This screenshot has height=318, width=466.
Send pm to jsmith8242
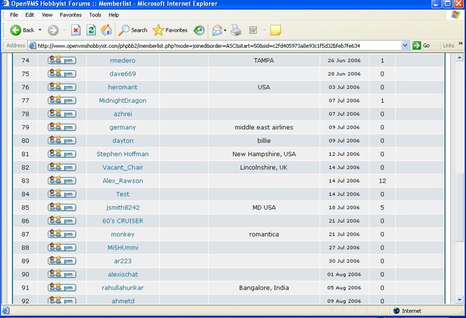point(62,207)
